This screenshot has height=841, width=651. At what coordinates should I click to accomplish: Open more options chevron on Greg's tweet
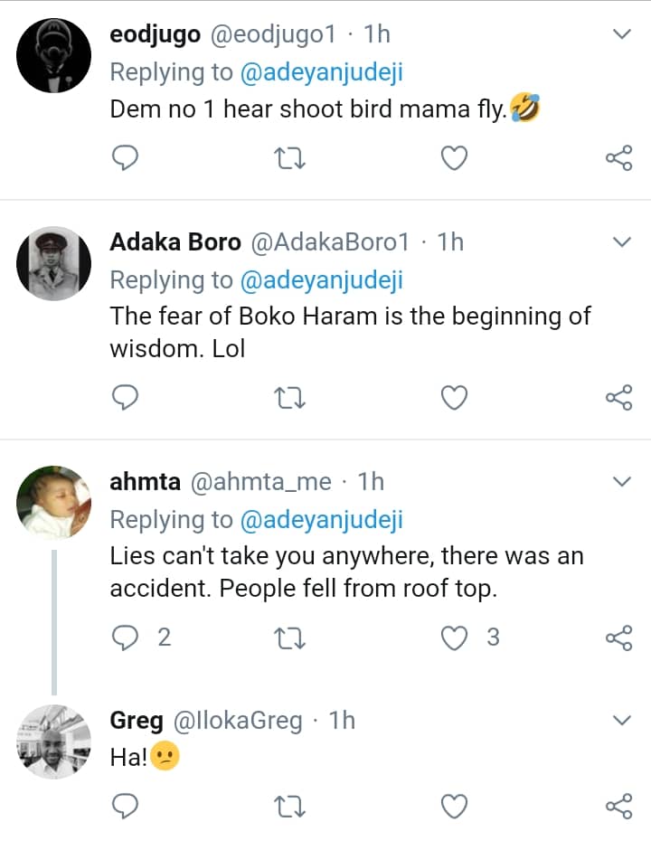point(621,721)
